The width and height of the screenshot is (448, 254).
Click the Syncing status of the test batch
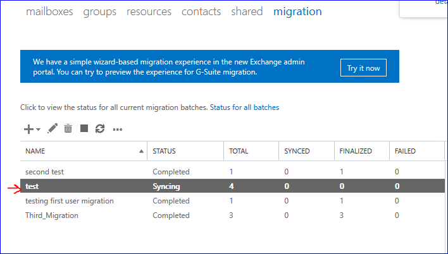pyautogui.click(x=166, y=186)
